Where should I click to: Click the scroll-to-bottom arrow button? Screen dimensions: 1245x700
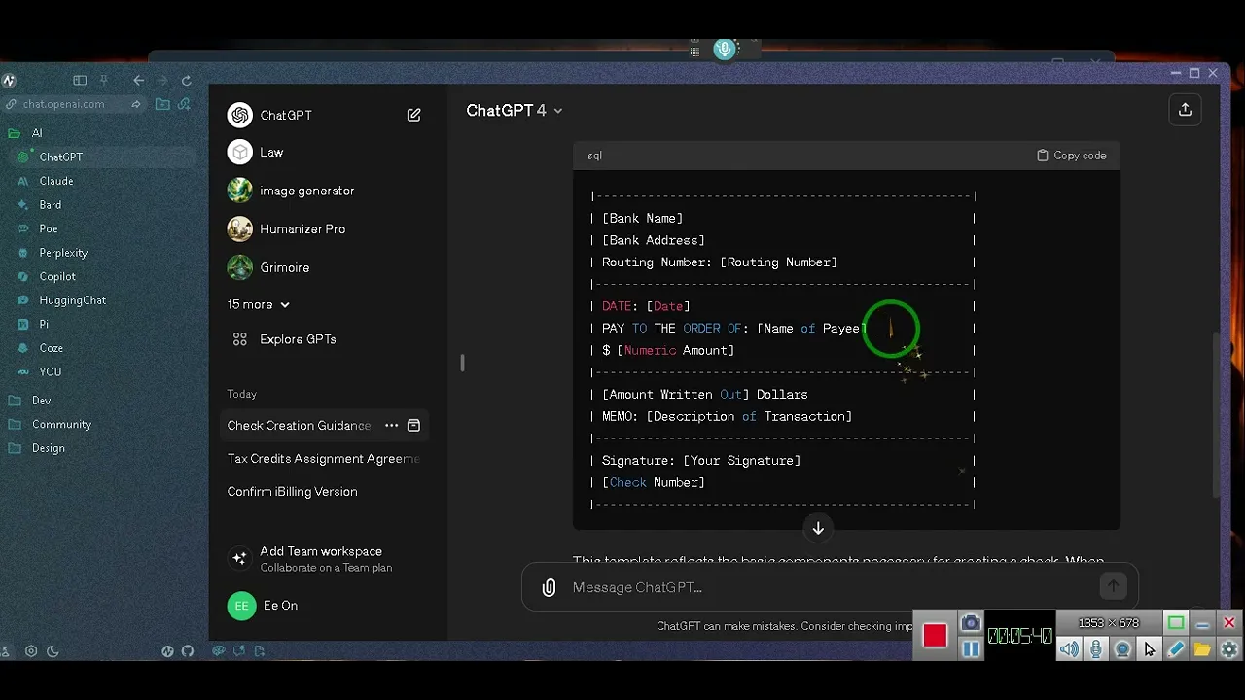(x=818, y=528)
